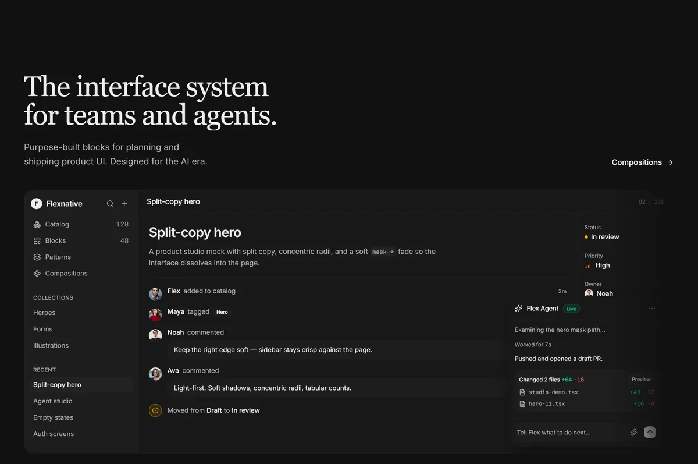The width and height of the screenshot is (698, 464).
Task: Follow the Compositions arrow link
Action: point(642,162)
